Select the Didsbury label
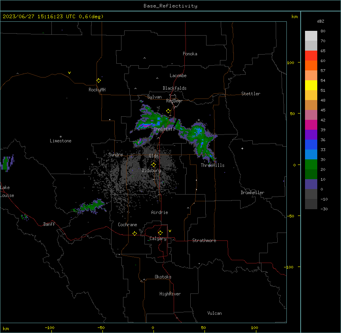This screenshot has width=341, height=333. pos(152,170)
